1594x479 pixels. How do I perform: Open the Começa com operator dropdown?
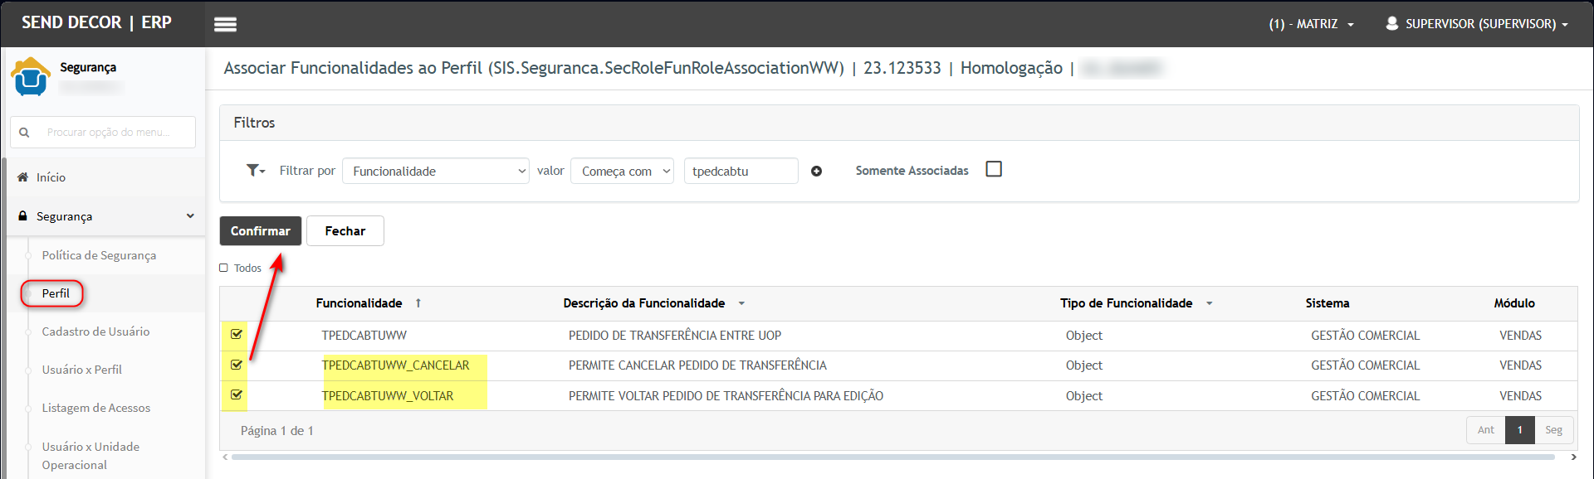pyautogui.click(x=622, y=172)
